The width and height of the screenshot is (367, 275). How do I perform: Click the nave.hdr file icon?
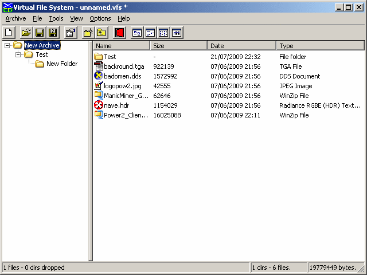click(99, 105)
